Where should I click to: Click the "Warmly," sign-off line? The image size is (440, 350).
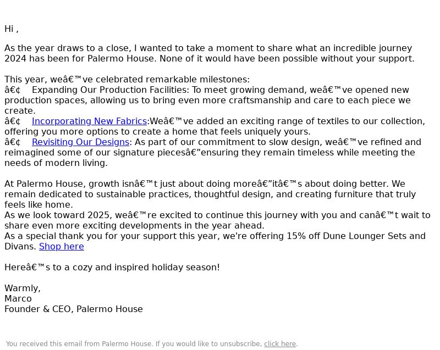pyautogui.click(x=23, y=288)
